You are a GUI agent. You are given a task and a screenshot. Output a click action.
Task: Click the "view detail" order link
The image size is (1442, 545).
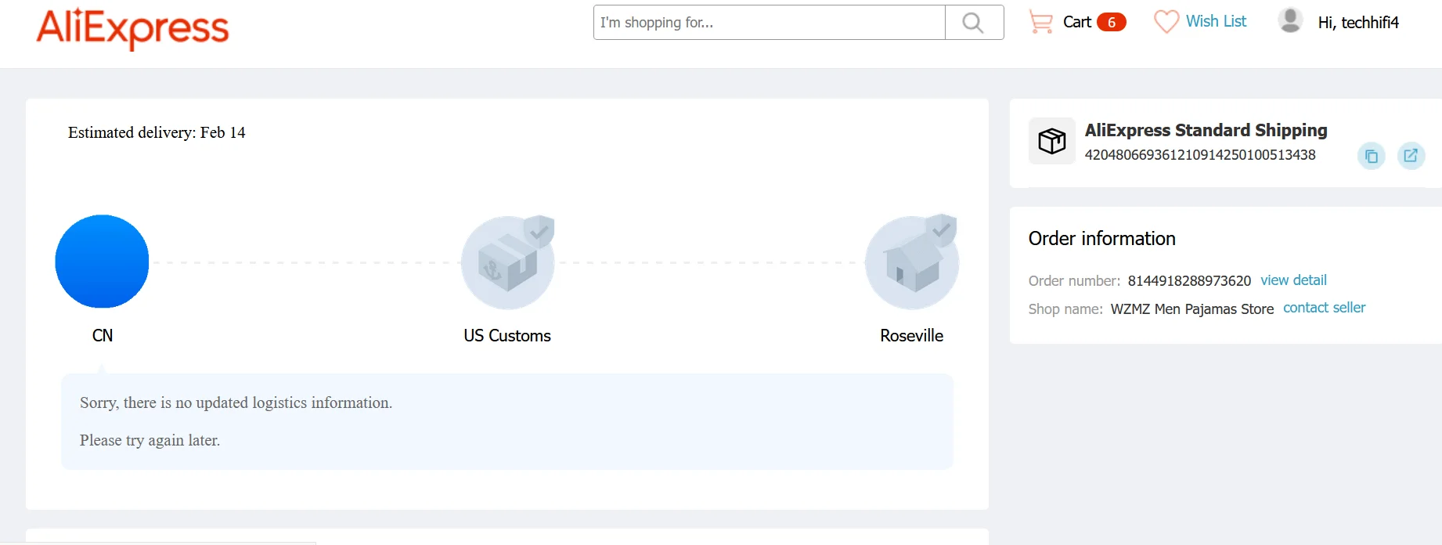tap(1293, 280)
